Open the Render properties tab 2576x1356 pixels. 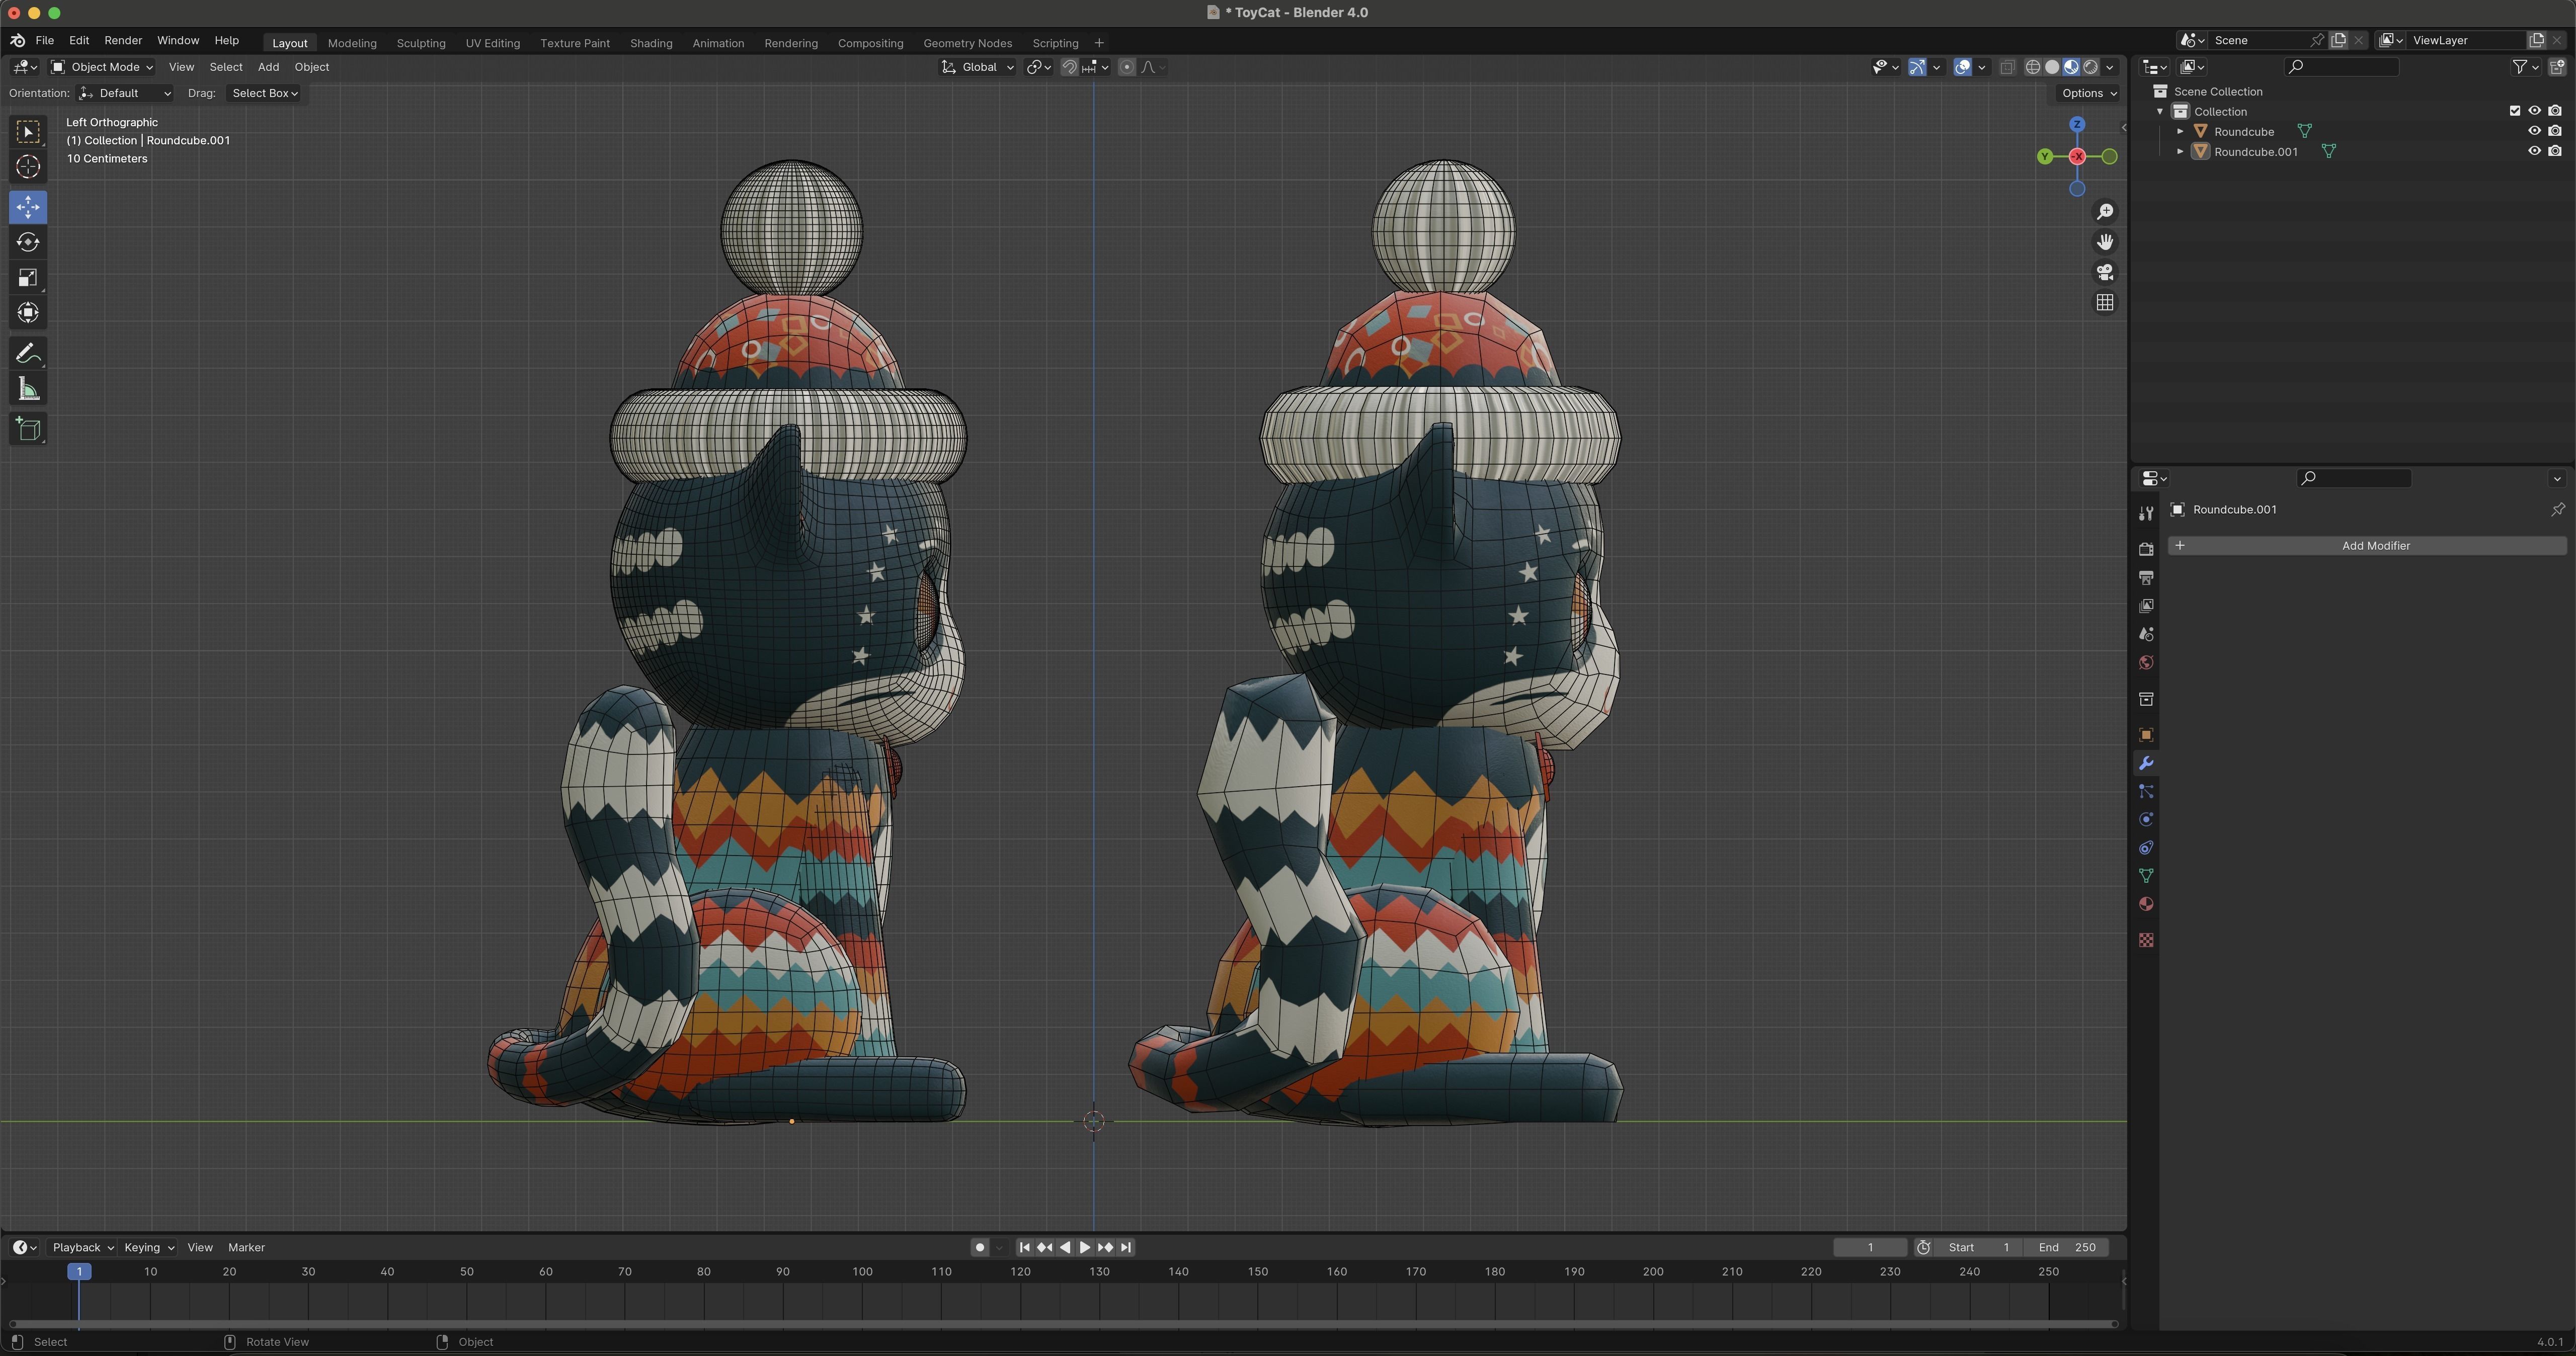click(2146, 549)
